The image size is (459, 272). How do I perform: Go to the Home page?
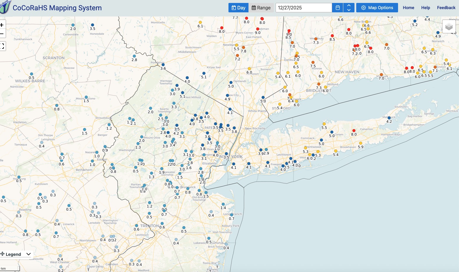click(x=408, y=8)
